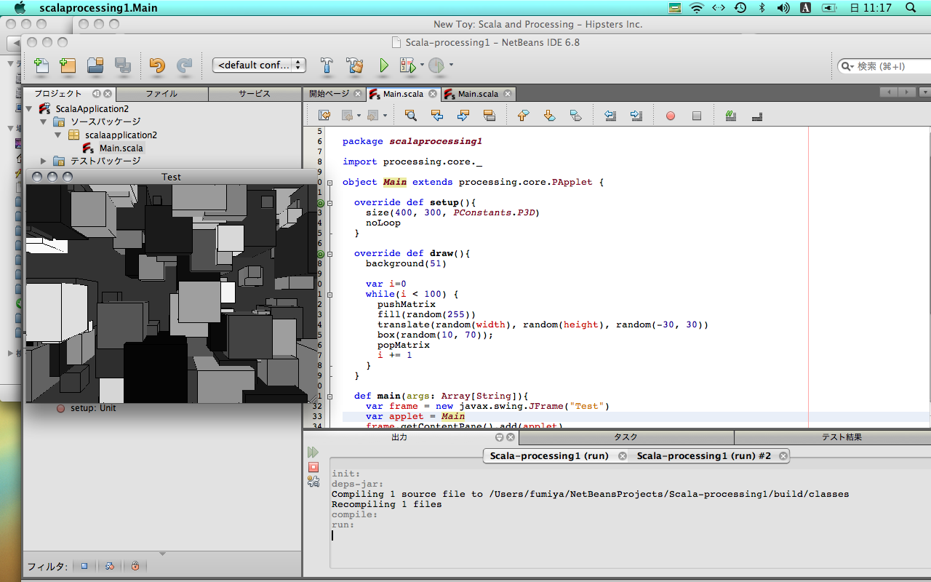Screen dimensions: 931x582
Task: Toggle the second filter button in navigator
Action: 110,566
